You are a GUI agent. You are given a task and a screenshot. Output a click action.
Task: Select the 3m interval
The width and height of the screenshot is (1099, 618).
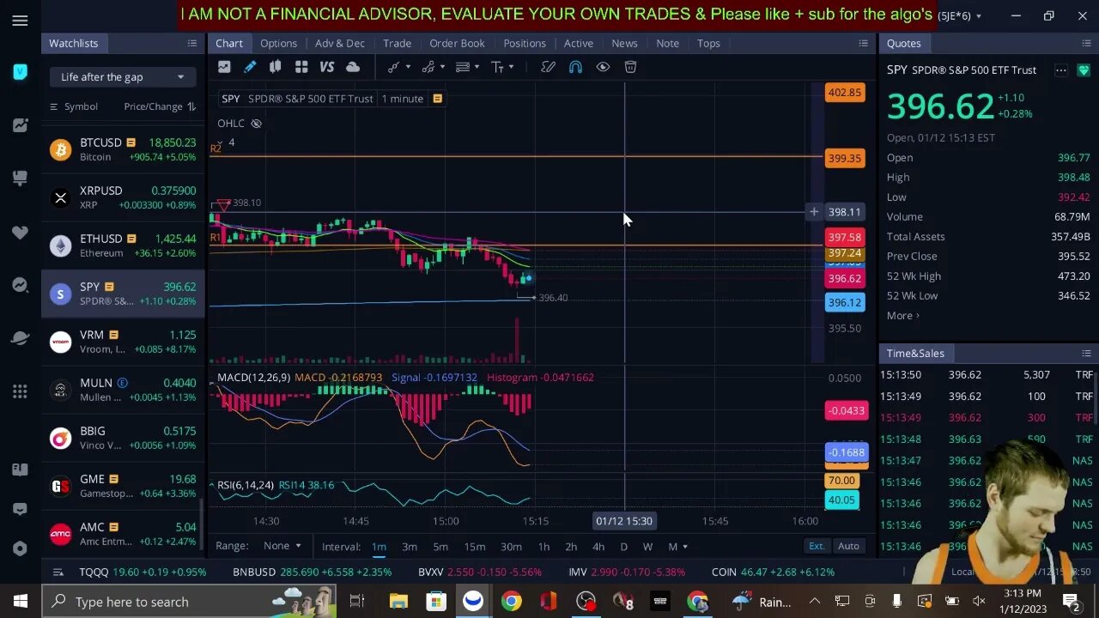(410, 547)
